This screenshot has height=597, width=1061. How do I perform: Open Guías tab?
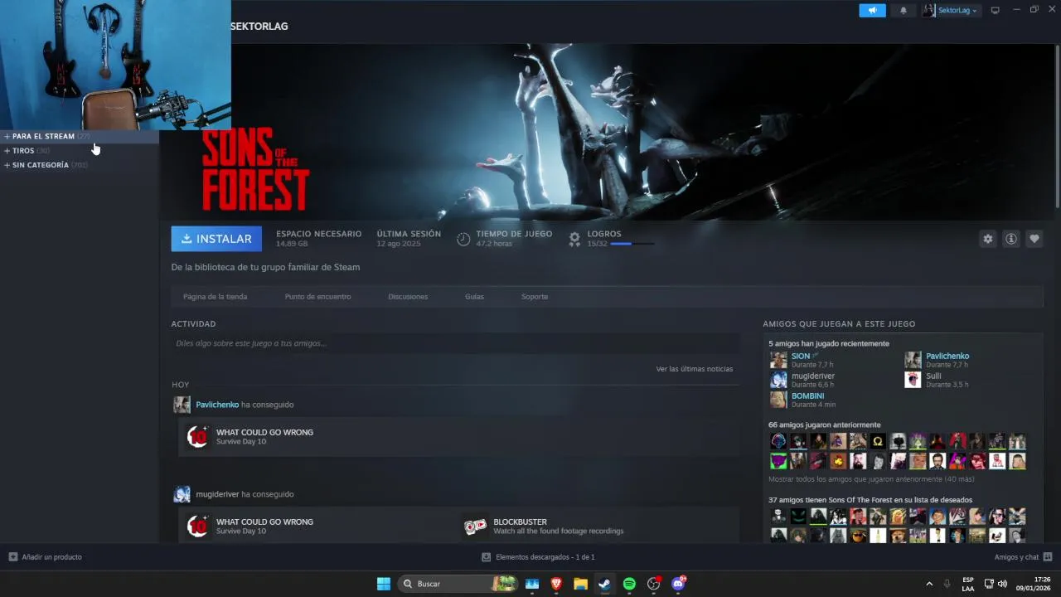pyautogui.click(x=474, y=297)
